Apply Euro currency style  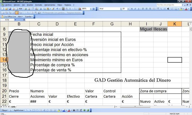(x=168, y=9)
